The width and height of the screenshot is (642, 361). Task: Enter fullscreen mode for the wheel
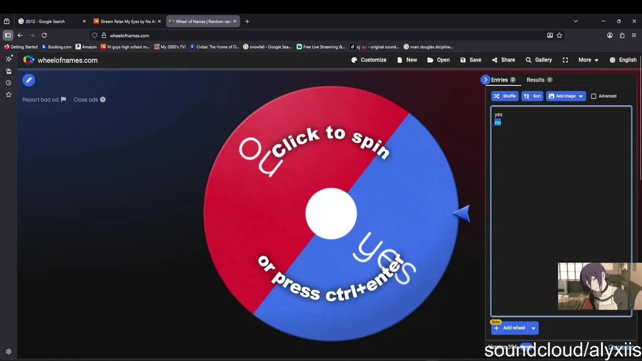pos(565,60)
